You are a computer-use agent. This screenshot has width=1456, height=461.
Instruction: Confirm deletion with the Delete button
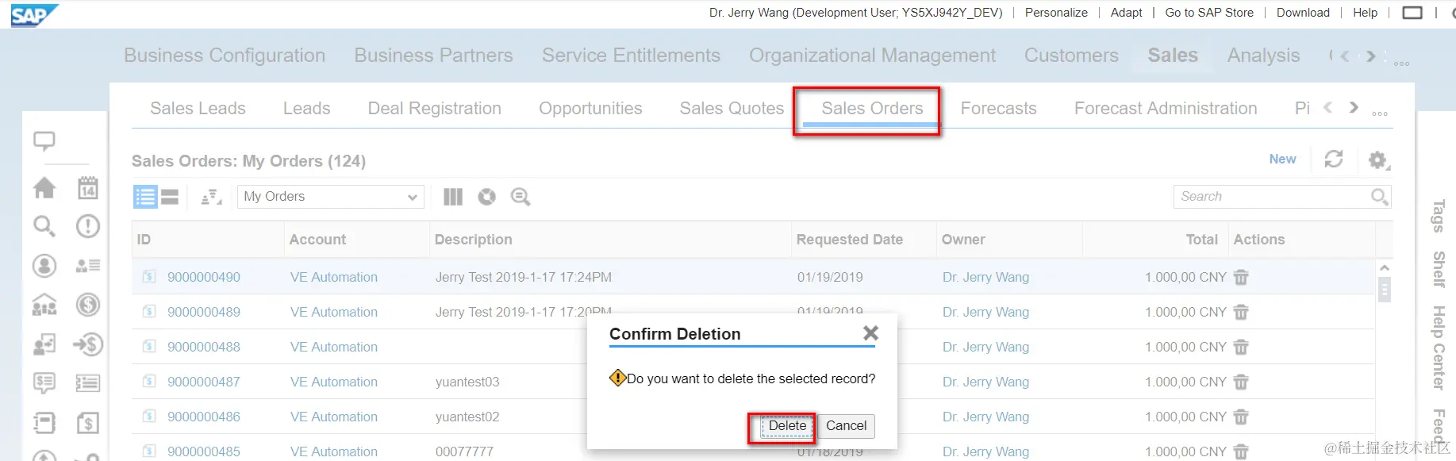(787, 426)
